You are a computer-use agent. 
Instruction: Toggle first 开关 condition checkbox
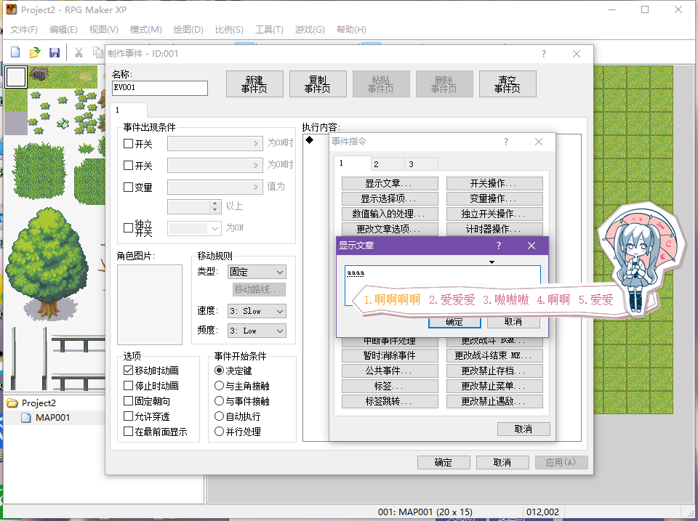pos(128,143)
